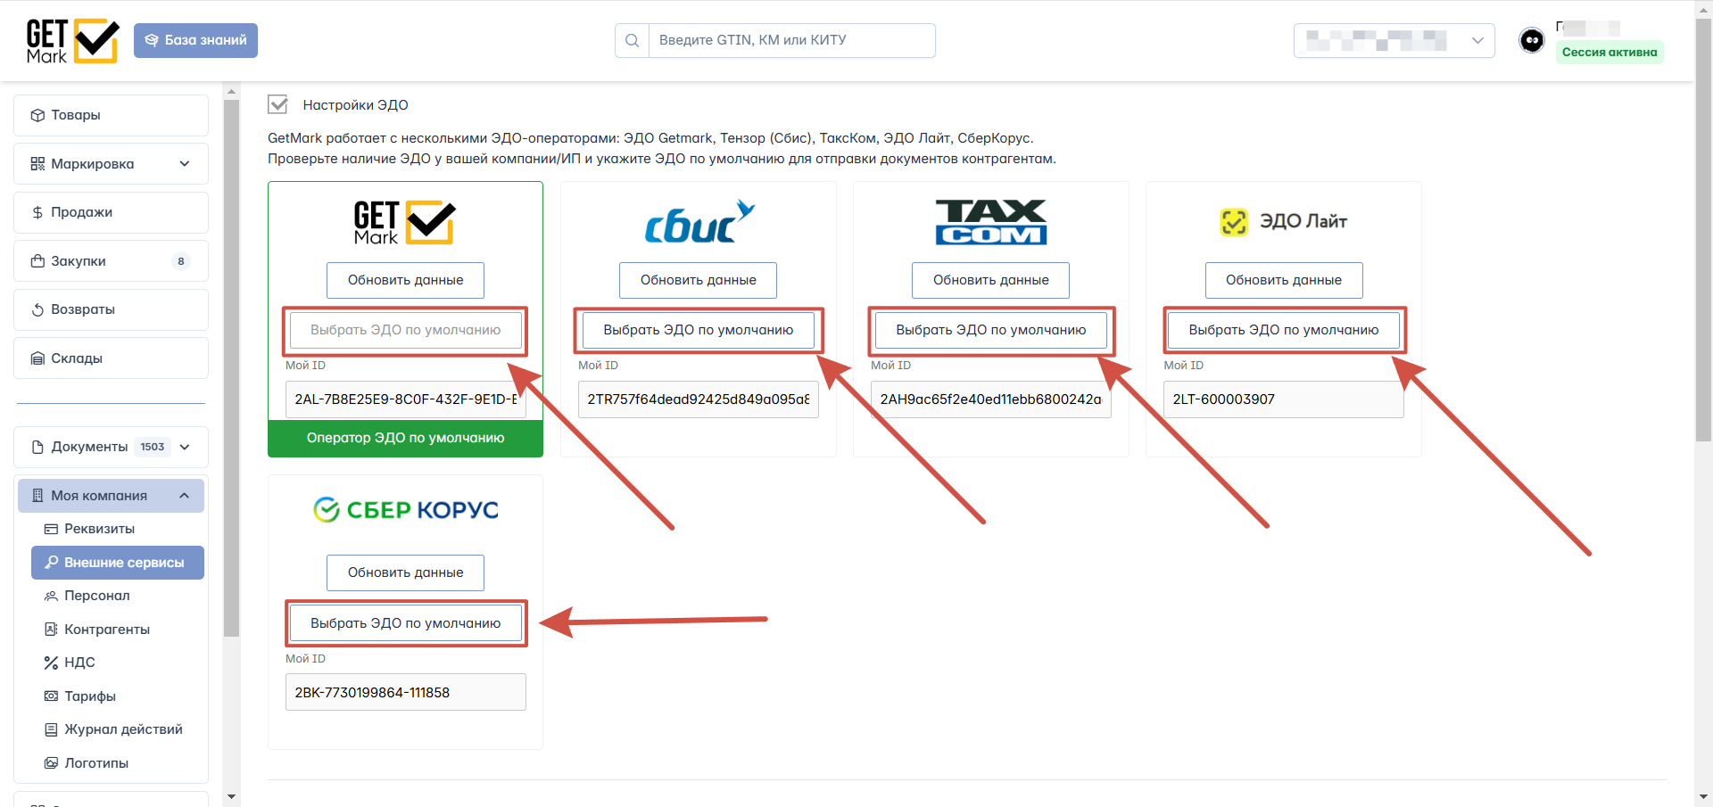This screenshot has width=1713, height=807.
Task: Click the Товары box icon
Action: point(37,115)
